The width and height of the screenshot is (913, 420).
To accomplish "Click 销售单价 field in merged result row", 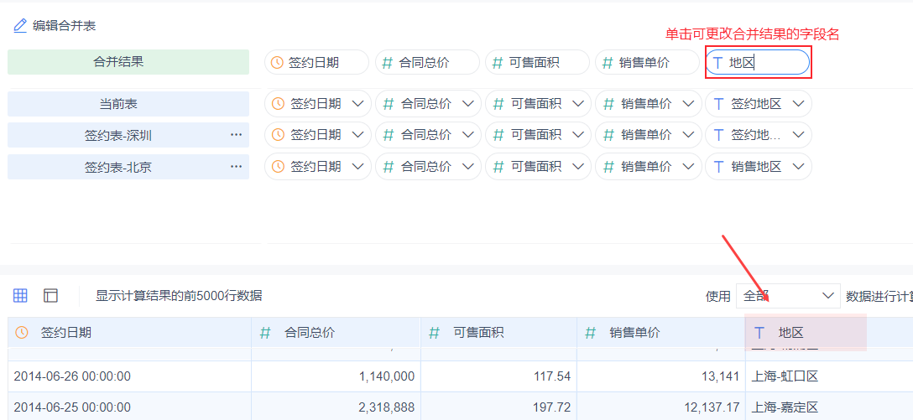I will pyautogui.click(x=646, y=62).
